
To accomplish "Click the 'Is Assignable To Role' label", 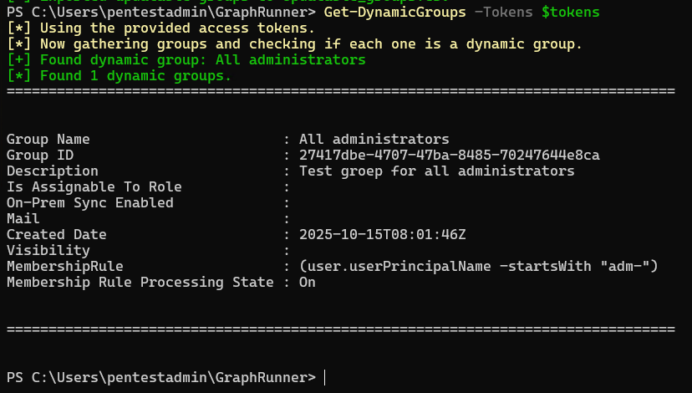I will [94, 187].
